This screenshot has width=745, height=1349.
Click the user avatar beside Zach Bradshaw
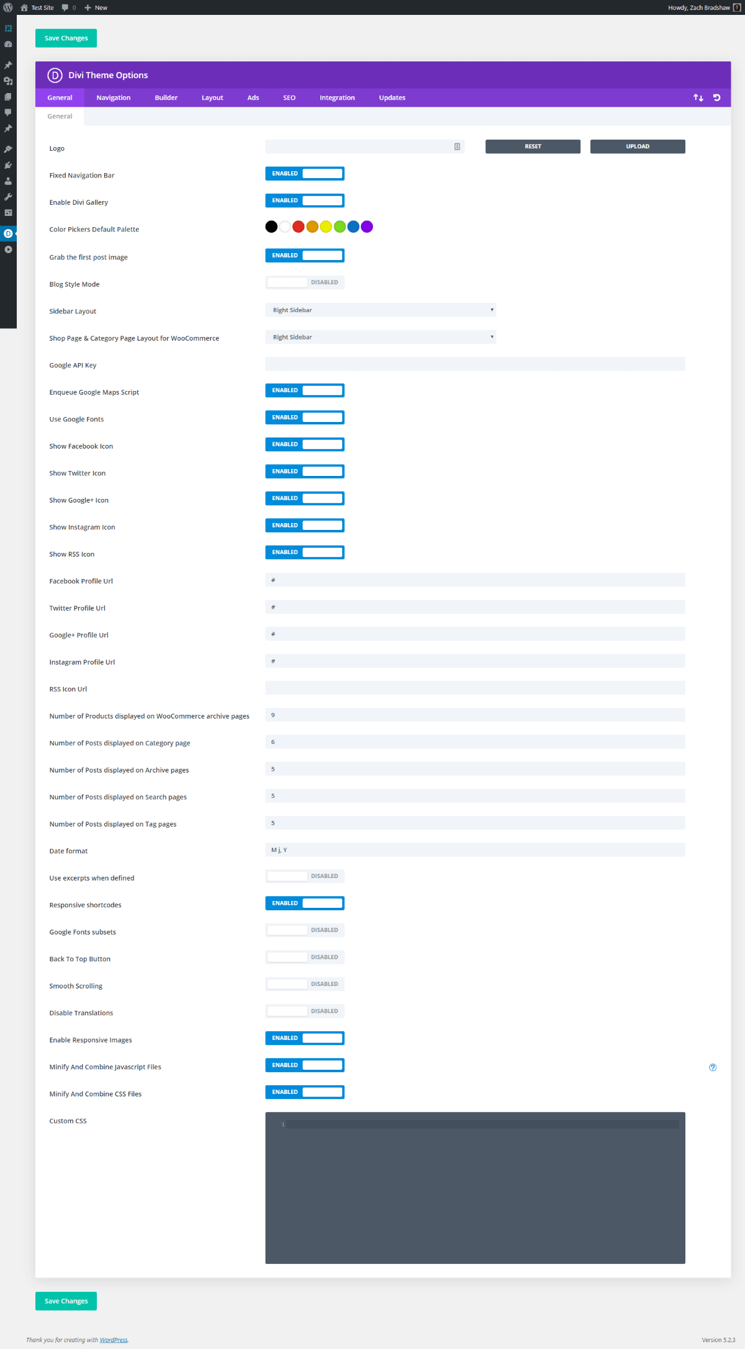(x=737, y=7)
